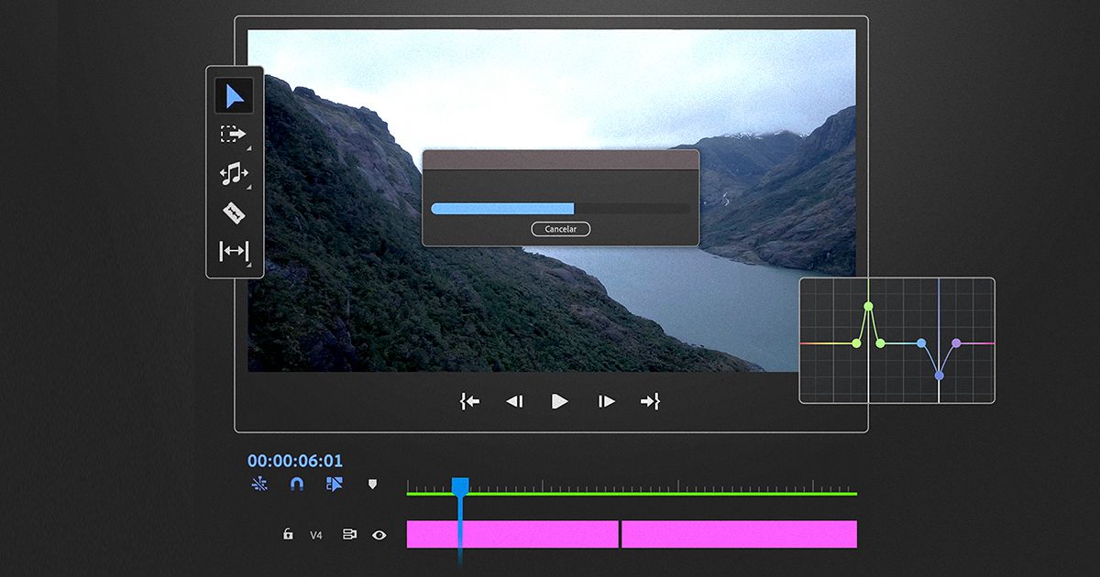Play the video preview
The height and width of the screenshot is (577, 1100).
coord(560,401)
